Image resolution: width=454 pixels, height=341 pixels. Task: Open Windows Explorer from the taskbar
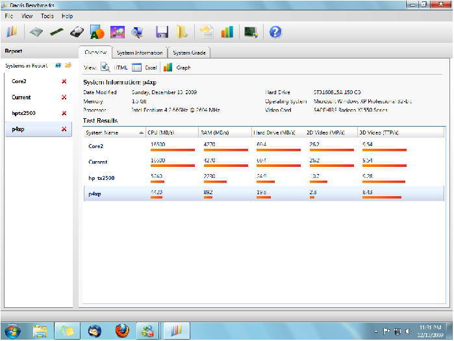pos(40,331)
